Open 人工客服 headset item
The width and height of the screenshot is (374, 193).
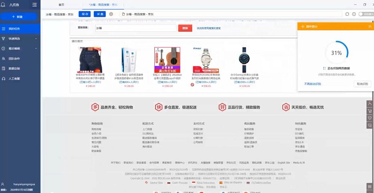click(14, 79)
